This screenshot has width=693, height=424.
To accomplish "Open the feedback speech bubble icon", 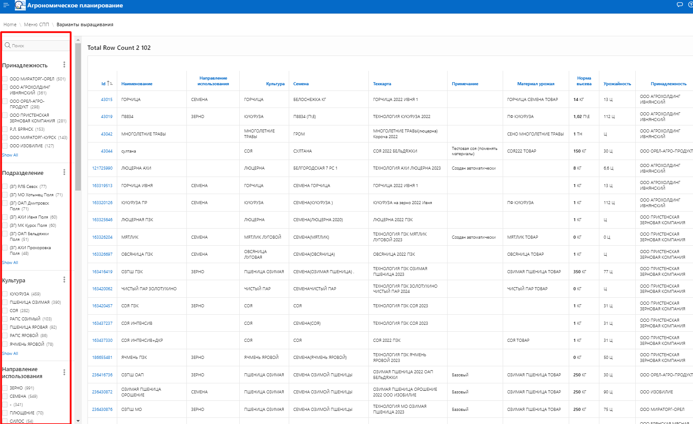I will coord(679,5).
